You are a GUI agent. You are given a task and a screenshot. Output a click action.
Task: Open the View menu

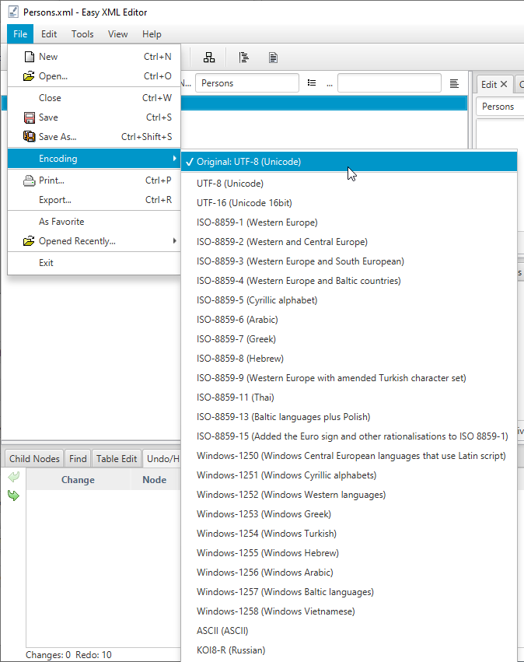117,33
